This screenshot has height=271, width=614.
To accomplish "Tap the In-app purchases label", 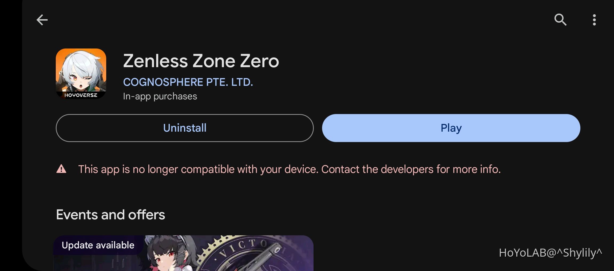I will pos(160,96).
